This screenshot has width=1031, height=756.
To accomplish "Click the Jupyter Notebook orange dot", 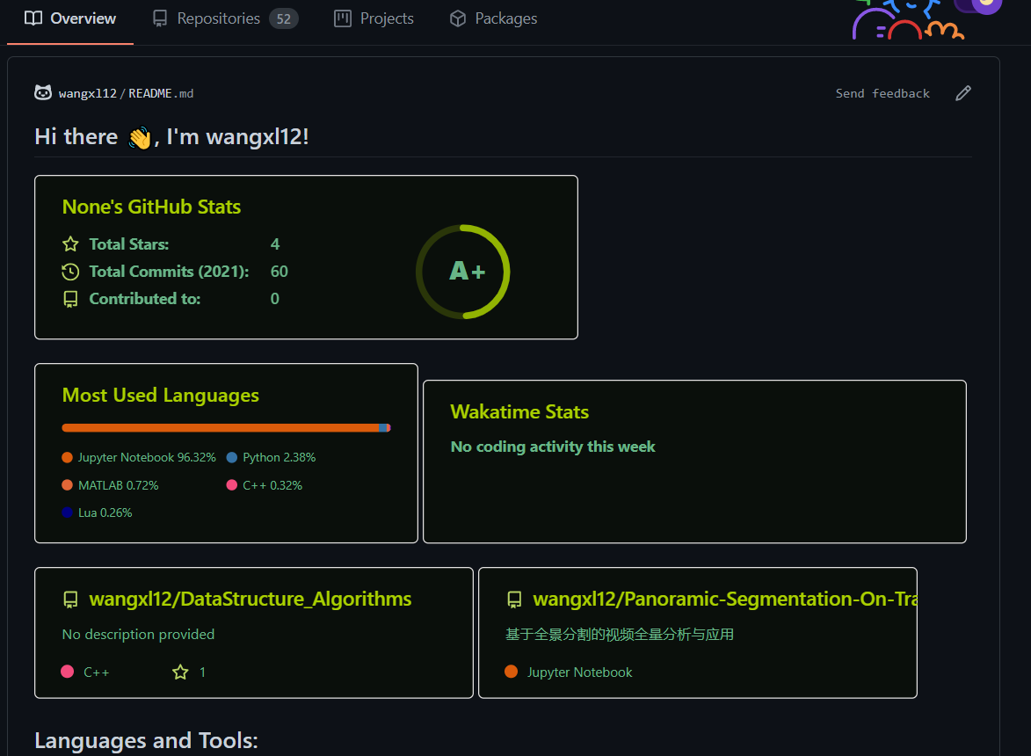I will click(x=67, y=457).
